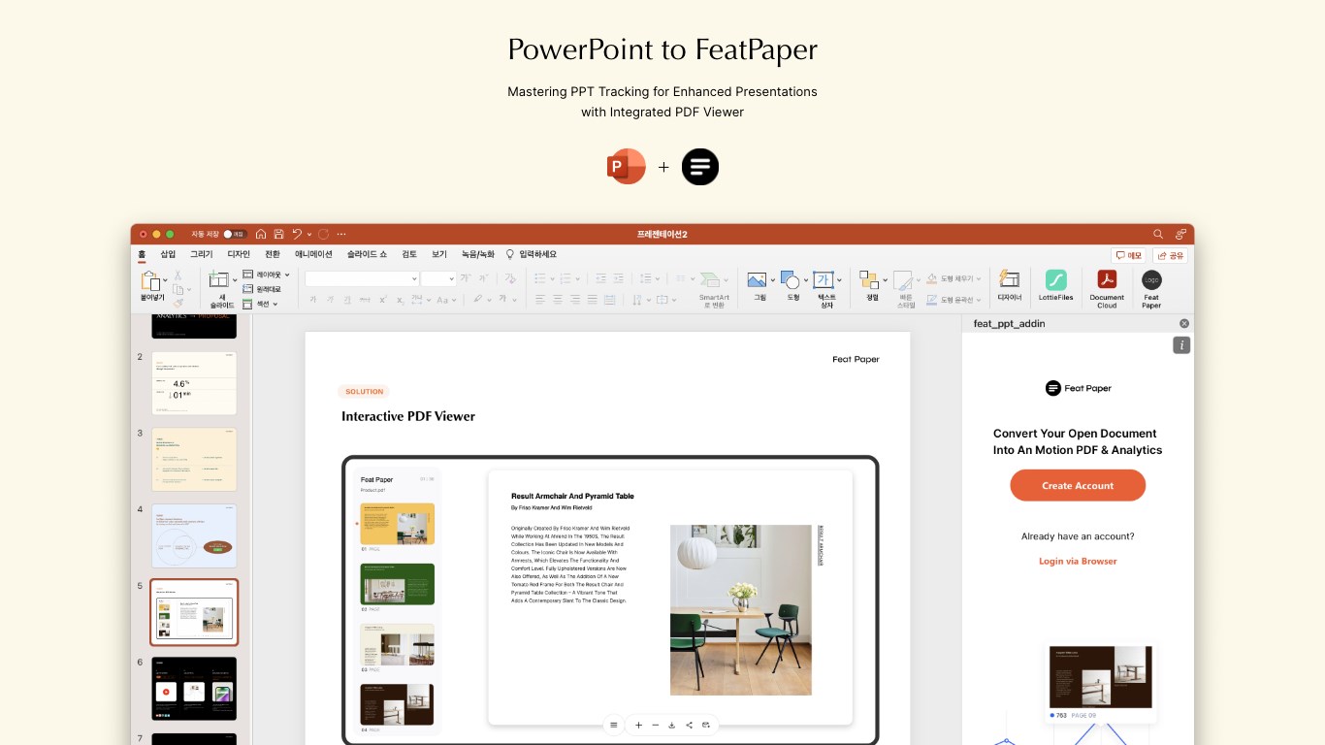Screen dimensions: 1325x745
Task: Click the collaboration icon beside the search magnifier
Action: pyautogui.click(x=1180, y=234)
